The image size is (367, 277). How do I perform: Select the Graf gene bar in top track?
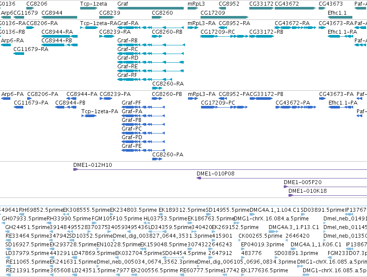tap(151, 8)
